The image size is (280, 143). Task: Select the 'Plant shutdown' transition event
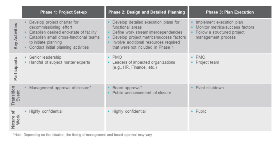point(209,88)
